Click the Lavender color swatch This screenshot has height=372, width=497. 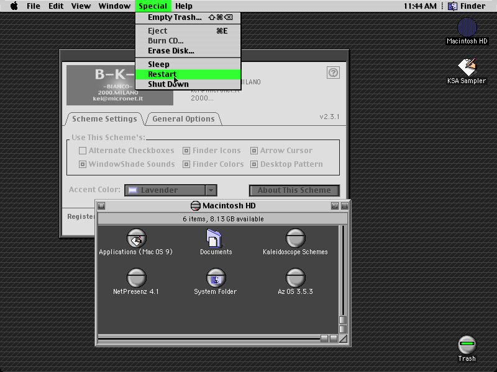click(x=132, y=190)
